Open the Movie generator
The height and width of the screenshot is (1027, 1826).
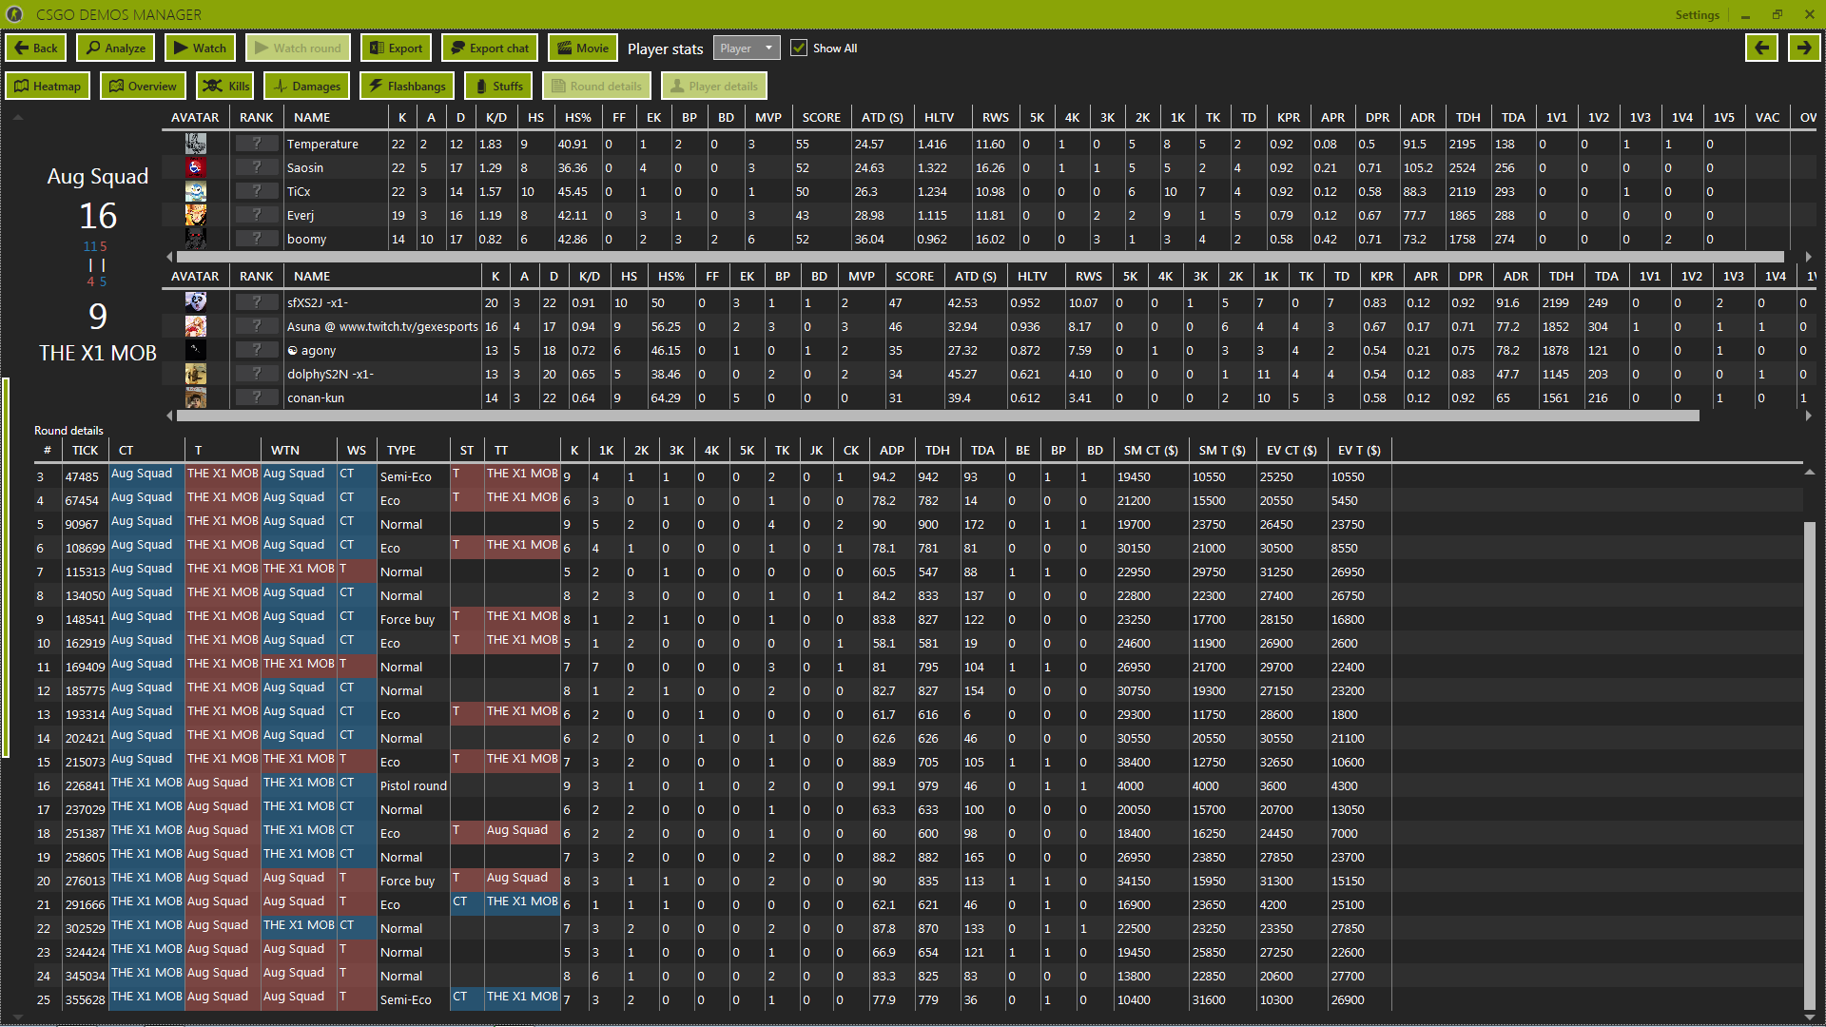(582, 48)
